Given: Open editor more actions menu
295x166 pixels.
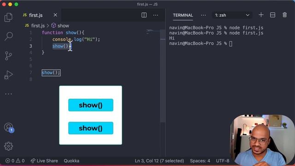Looking at the screenshot, I should point(156,15).
